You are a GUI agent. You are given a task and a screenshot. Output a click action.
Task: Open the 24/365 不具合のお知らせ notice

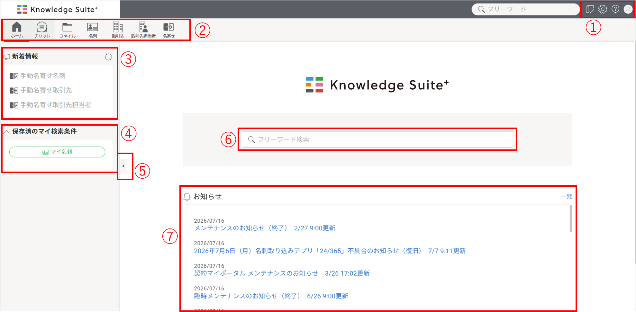[330, 251]
